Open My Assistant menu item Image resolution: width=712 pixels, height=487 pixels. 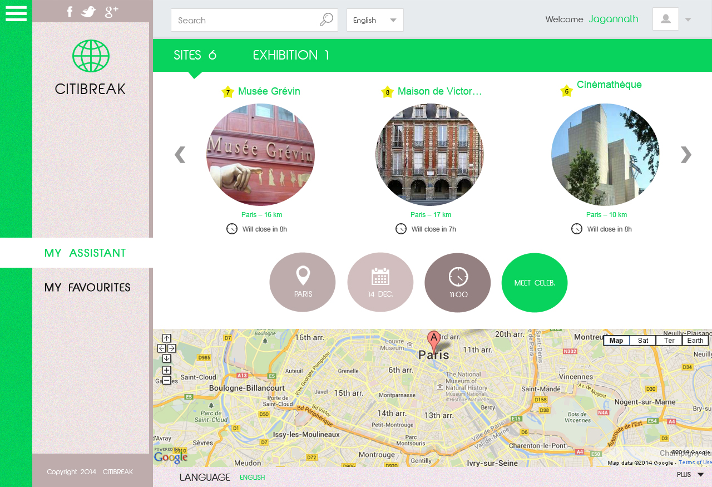[85, 253]
